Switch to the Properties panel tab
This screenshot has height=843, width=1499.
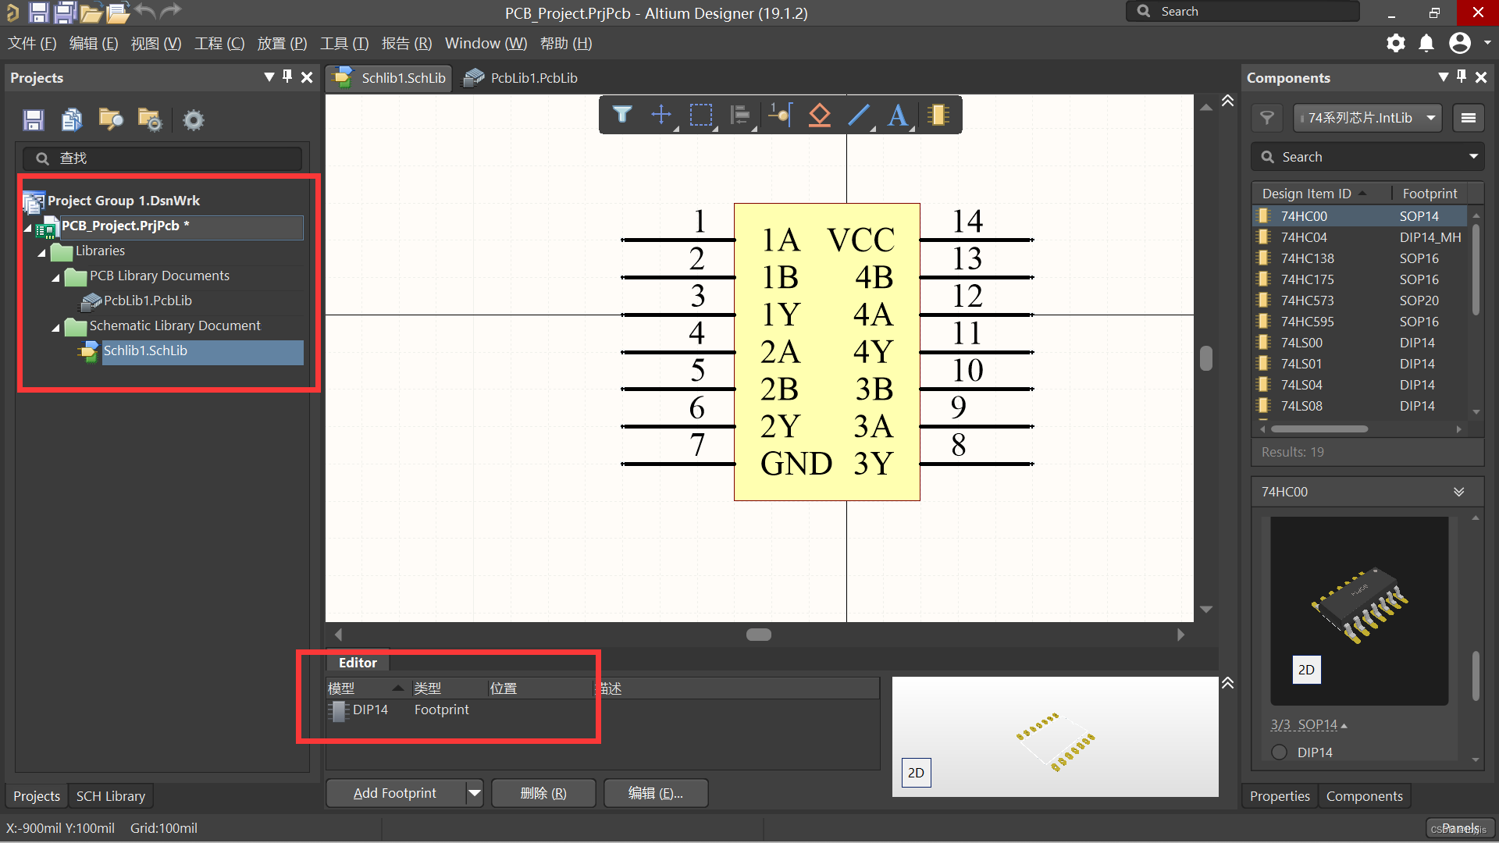[x=1280, y=796]
